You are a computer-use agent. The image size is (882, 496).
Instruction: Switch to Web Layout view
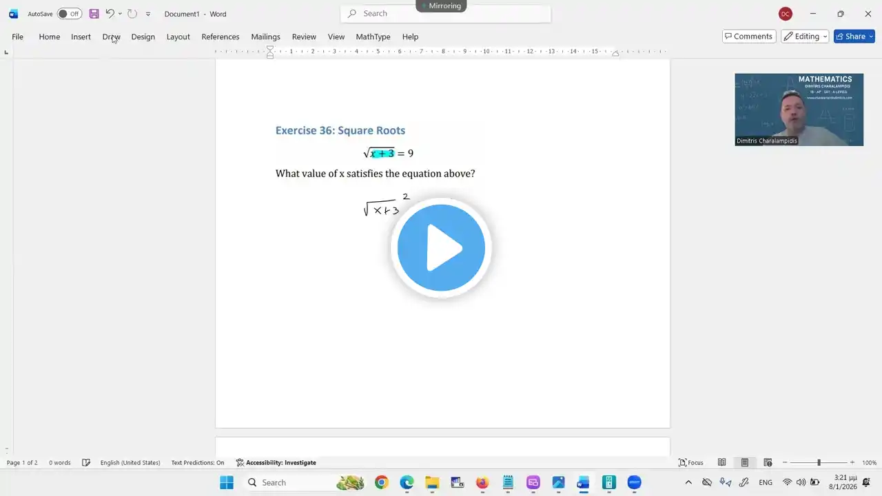[768, 463]
